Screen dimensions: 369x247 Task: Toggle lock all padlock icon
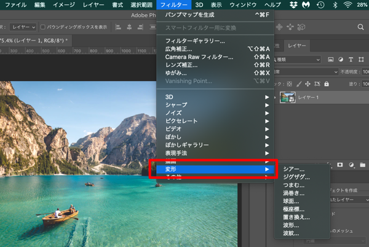327,84
